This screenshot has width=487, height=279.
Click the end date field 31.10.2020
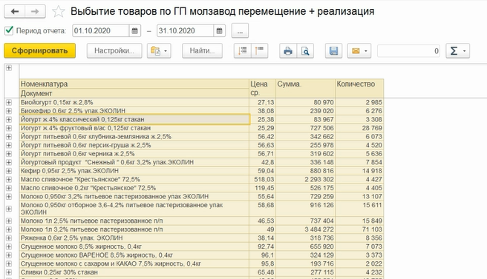tap(185, 30)
